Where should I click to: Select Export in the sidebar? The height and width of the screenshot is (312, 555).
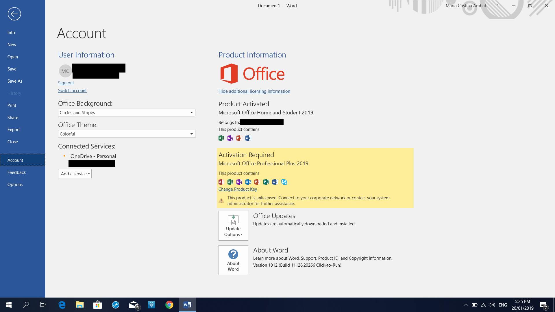tap(14, 130)
